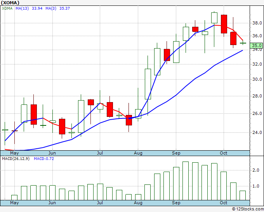Click the first short MACD bar at May
The width and height of the screenshot is (264, 212).
click(x=14, y=198)
